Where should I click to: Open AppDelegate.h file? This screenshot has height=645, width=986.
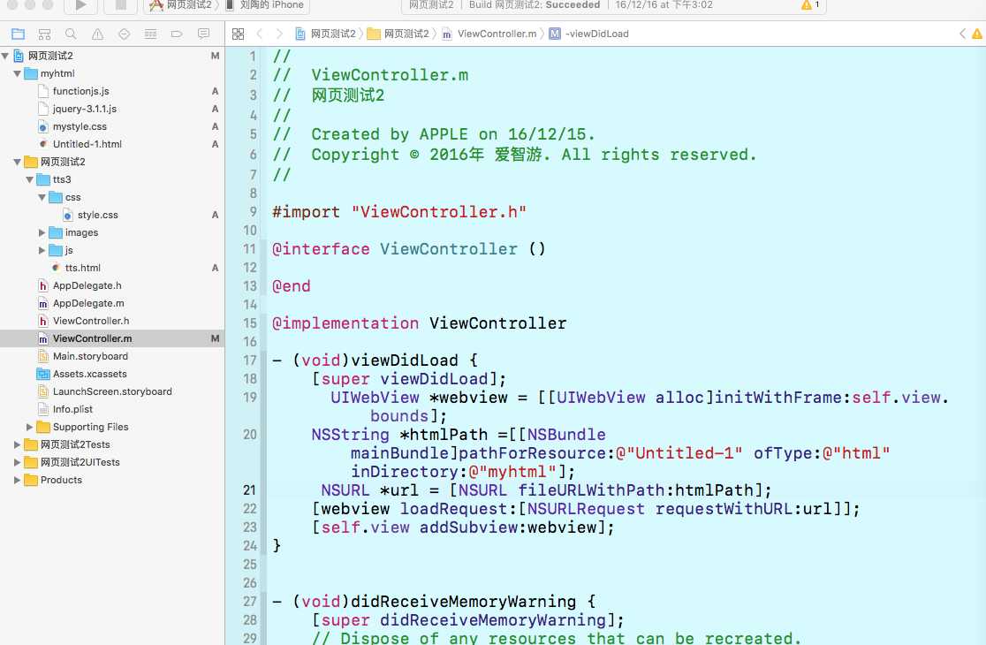tap(87, 285)
